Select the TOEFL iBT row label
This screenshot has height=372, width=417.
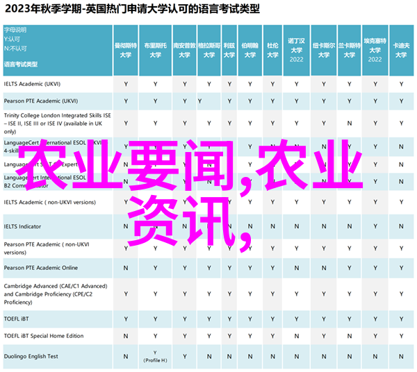pyautogui.click(x=16, y=319)
